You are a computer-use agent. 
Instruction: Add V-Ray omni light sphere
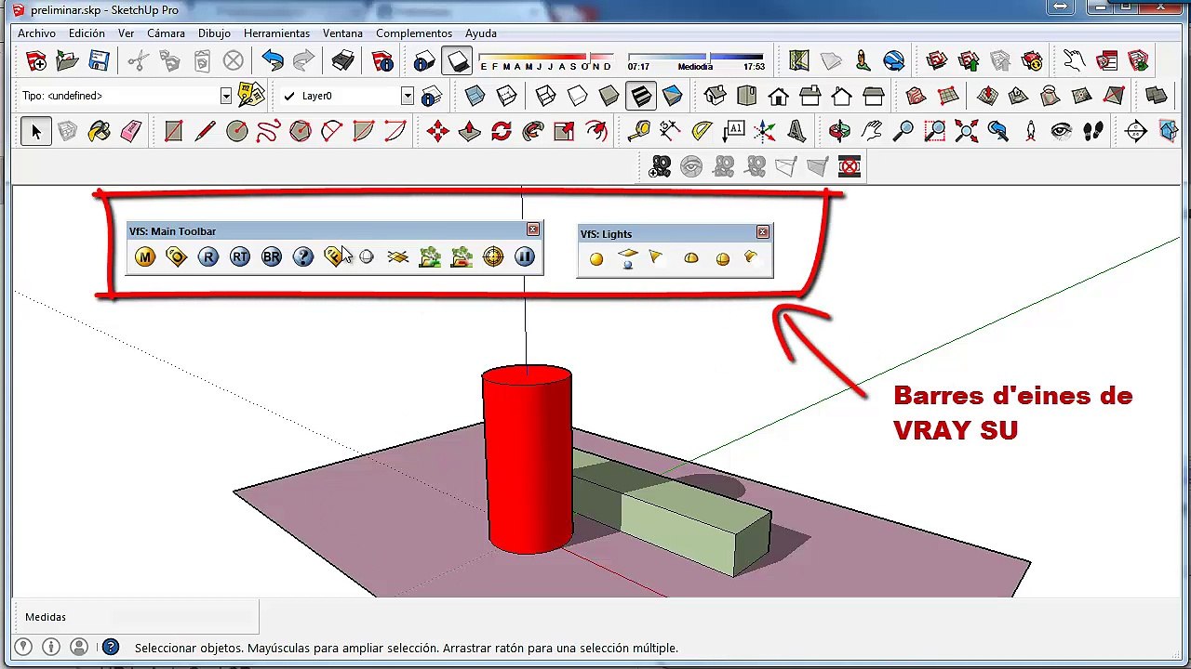click(596, 259)
